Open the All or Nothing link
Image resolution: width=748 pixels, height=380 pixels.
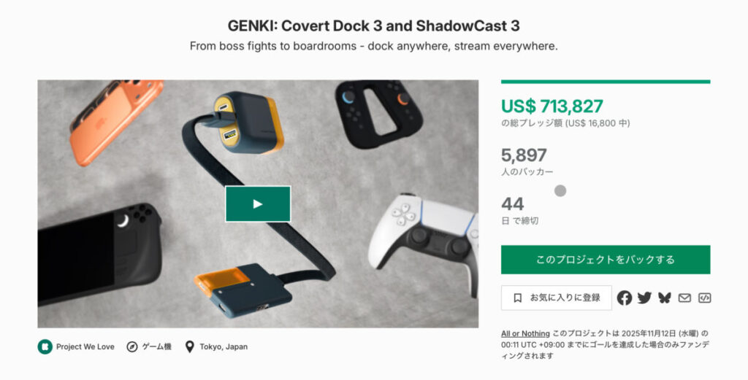point(525,333)
